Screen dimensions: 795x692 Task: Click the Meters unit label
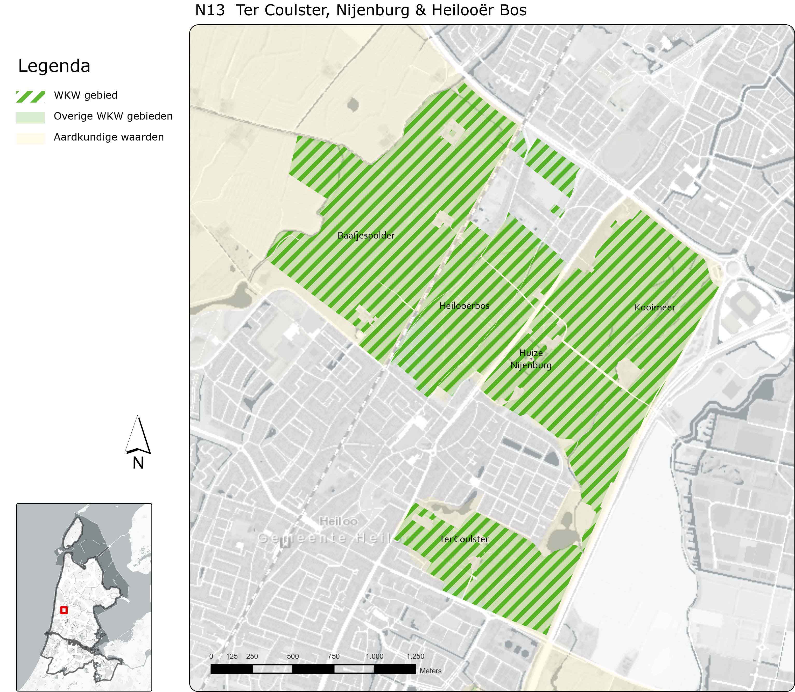coord(431,671)
